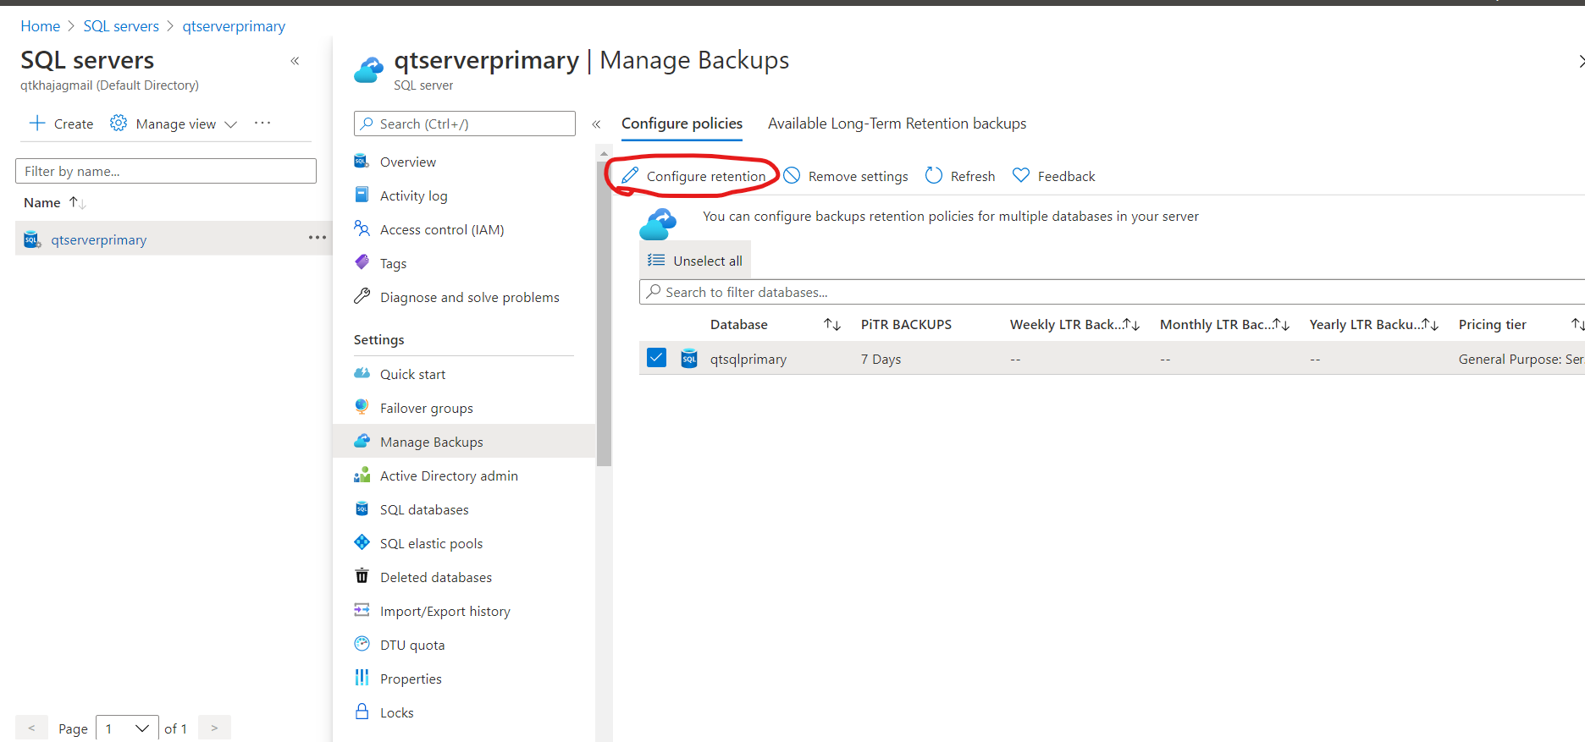The image size is (1585, 742).
Task: Open the DTU quota icon
Action: point(362,644)
